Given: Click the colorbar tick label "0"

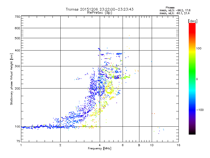Looking at the screenshot, I should point(197,79).
